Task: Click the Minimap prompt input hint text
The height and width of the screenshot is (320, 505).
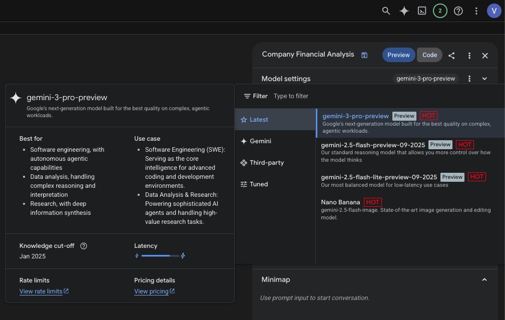Action: [x=314, y=298]
